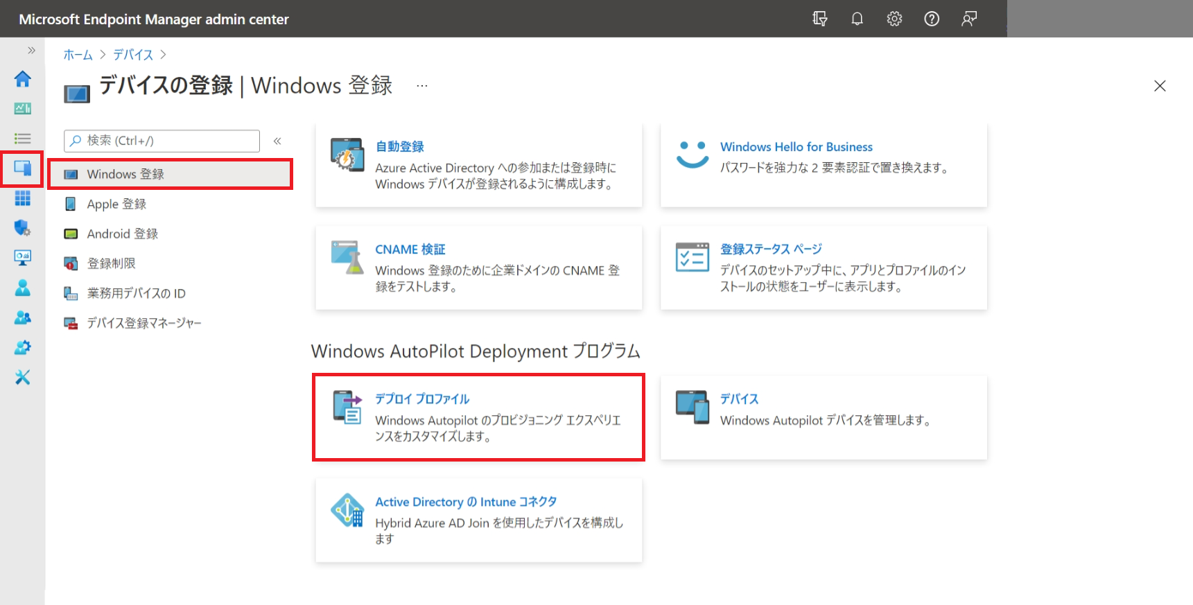Select Android 登録 in the menu
This screenshot has width=1193, height=605.
[123, 234]
